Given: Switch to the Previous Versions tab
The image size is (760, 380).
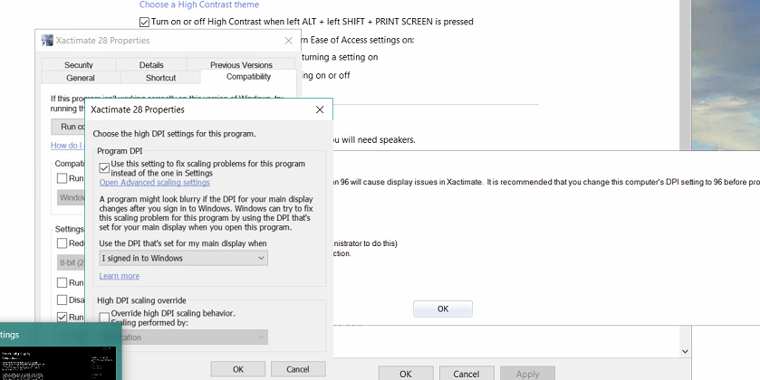Looking at the screenshot, I should [x=241, y=65].
